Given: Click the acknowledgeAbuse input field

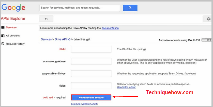Looking at the screenshot, I should tap(91, 61).
